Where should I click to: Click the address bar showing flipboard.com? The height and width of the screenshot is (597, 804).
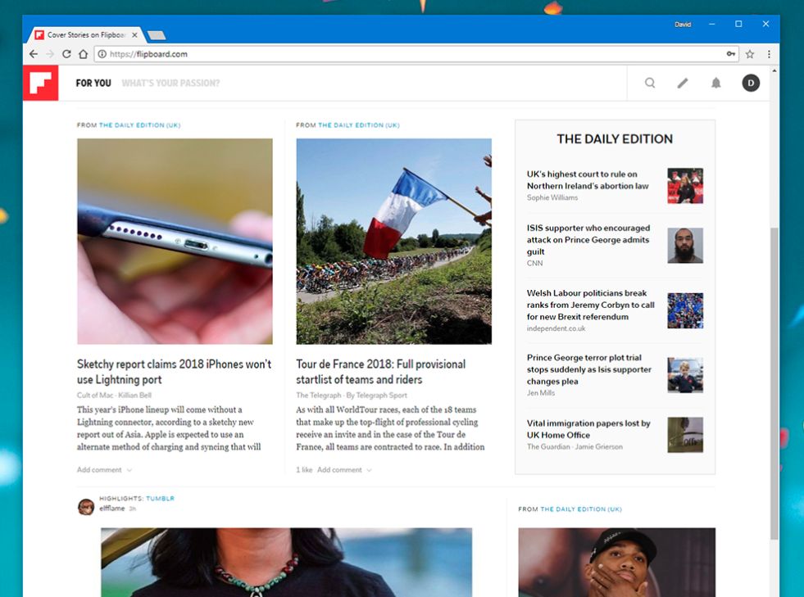pyautogui.click(x=416, y=54)
